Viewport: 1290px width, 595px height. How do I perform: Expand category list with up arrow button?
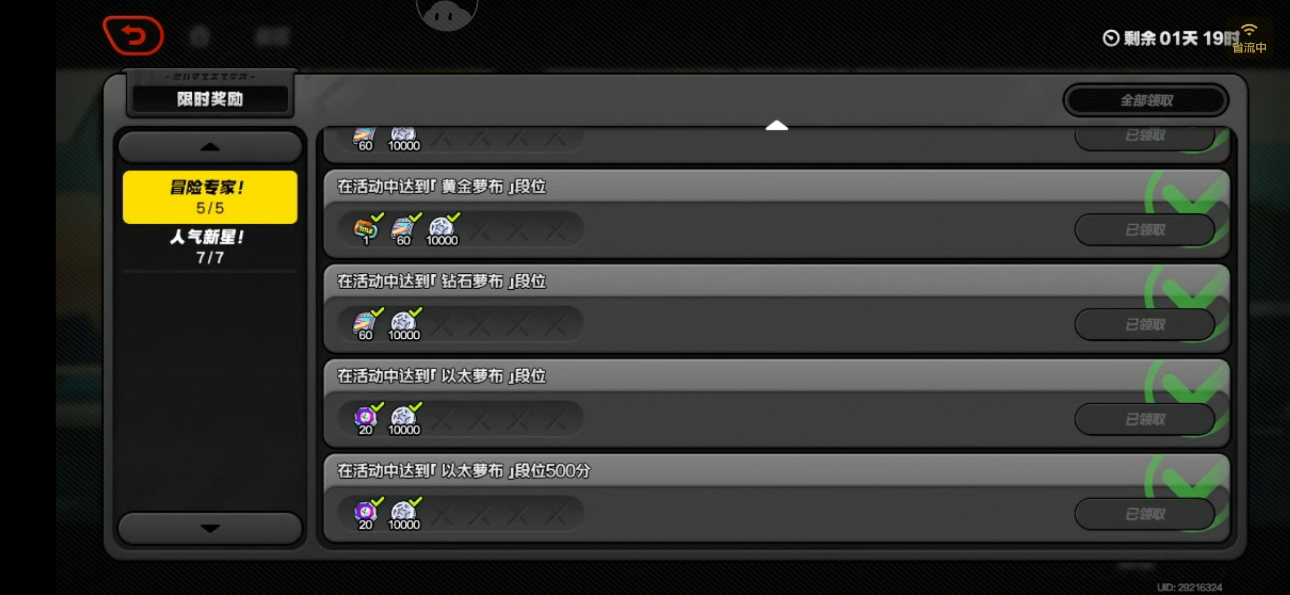(210, 147)
